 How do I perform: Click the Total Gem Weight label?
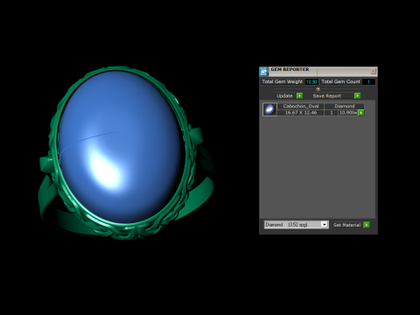click(283, 81)
